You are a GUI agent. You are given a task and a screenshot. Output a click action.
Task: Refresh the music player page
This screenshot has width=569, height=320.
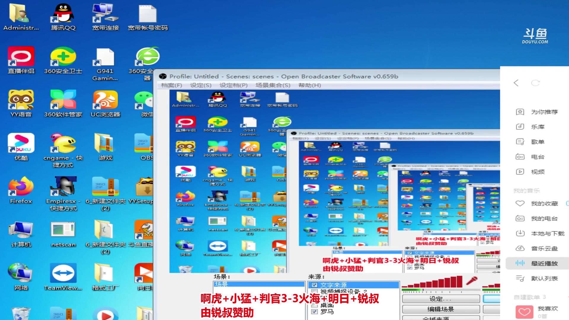pos(535,83)
